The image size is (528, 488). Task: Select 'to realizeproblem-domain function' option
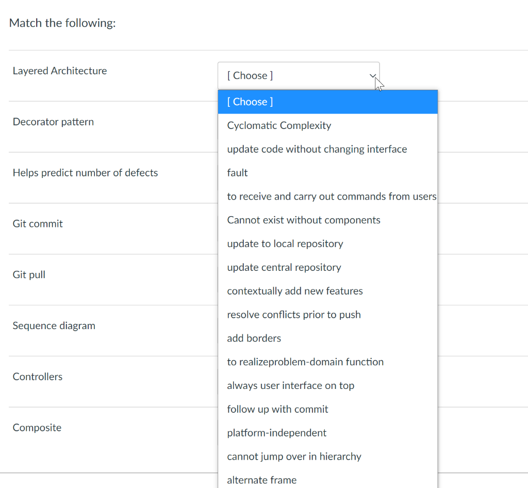(x=305, y=362)
